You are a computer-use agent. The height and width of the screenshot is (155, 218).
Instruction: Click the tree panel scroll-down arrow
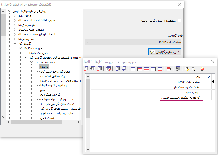(x=3, y=118)
